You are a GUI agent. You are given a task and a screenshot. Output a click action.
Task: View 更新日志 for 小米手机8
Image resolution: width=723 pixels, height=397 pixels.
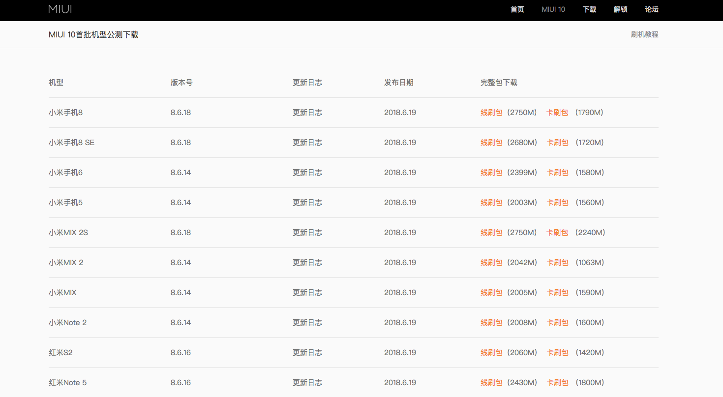point(307,113)
